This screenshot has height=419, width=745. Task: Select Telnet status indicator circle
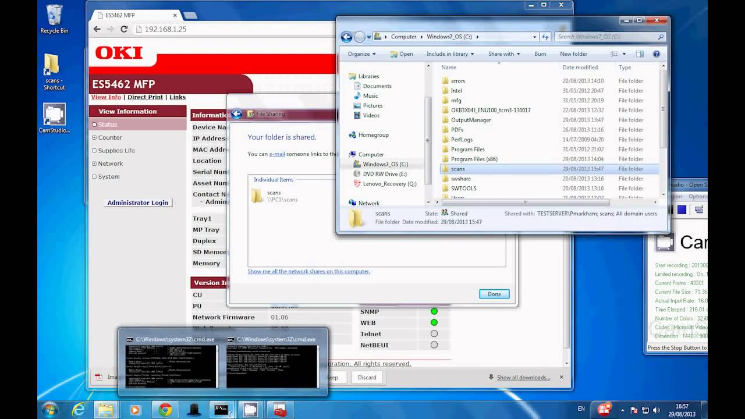pos(434,334)
